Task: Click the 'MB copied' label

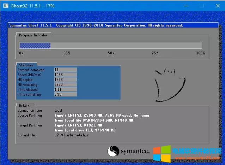Action: pos(25,79)
